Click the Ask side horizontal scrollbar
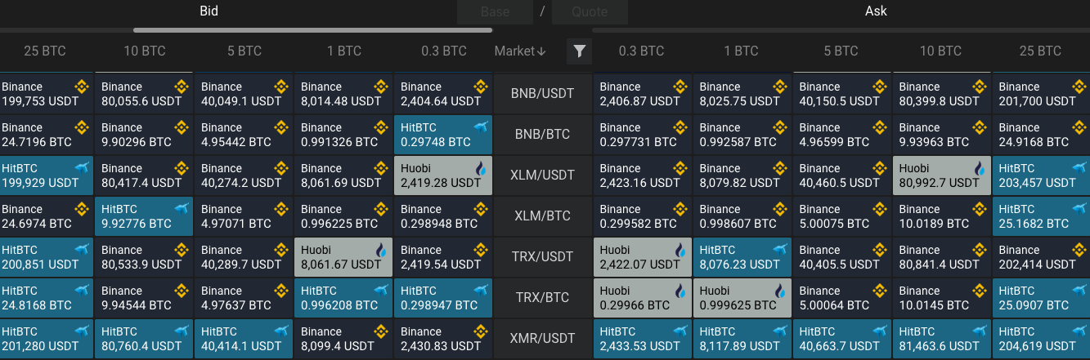The width and height of the screenshot is (1090, 360). 841,30
